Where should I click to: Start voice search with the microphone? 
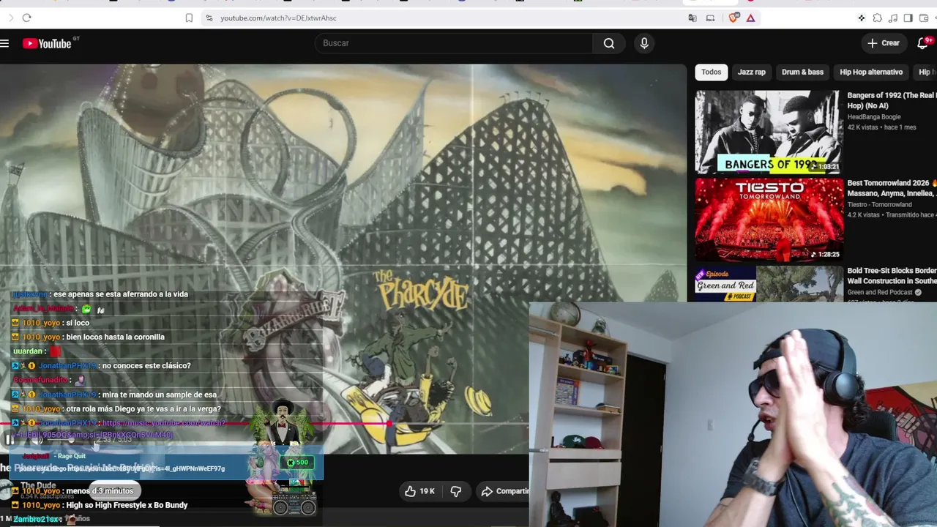[x=644, y=43]
